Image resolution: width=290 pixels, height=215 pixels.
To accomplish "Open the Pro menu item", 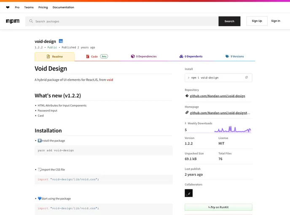I will (x=17, y=8).
